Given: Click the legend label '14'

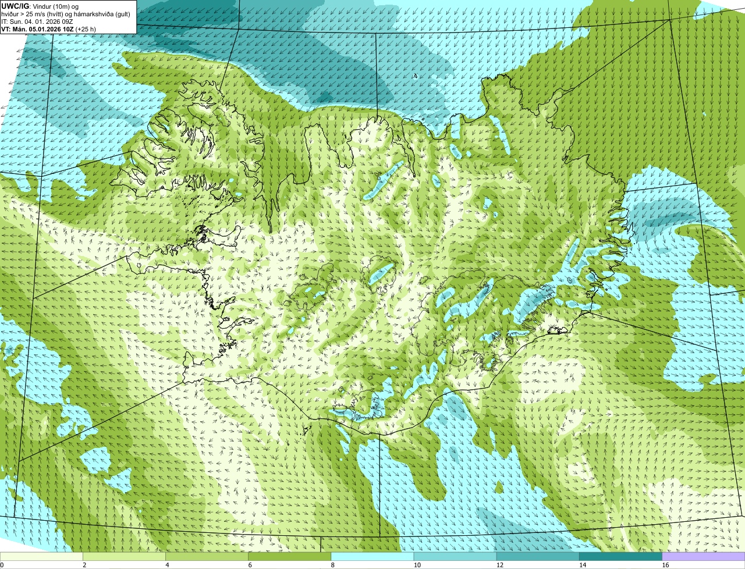Looking at the screenshot, I should point(583,565).
